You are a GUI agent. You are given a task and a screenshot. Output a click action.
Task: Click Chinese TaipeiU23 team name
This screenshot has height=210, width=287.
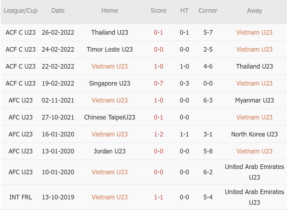[110, 117]
